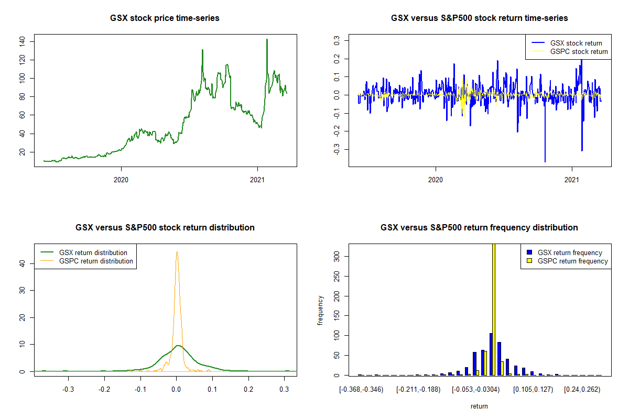Click the 2020 tick label under the price chart

pyautogui.click(x=122, y=178)
